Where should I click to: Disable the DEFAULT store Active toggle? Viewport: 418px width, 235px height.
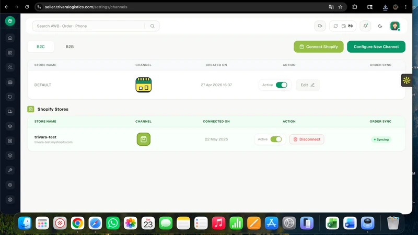tap(281, 85)
